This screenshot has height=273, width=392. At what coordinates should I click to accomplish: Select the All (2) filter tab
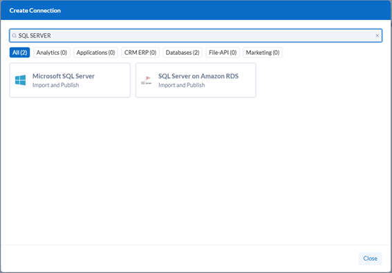click(20, 53)
